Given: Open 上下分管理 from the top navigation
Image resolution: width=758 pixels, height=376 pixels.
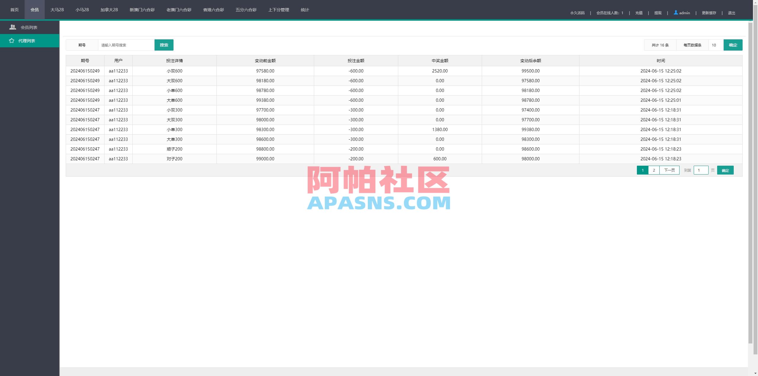Looking at the screenshot, I should [279, 9].
